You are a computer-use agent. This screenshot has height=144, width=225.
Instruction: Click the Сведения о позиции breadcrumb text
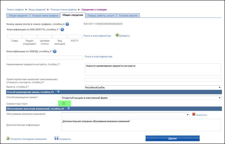click(x=94, y=10)
